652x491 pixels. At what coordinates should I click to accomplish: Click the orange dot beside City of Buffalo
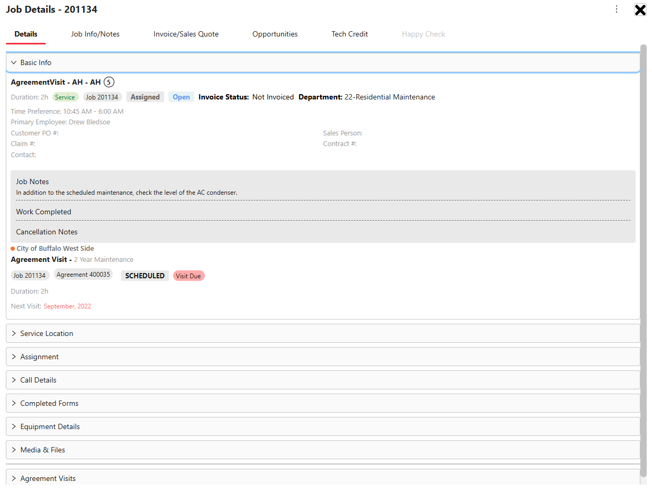pyautogui.click(x=13, y=248)
